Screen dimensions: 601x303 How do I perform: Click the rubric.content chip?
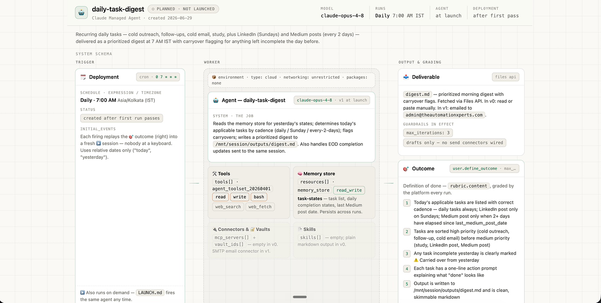coord(468,186)
